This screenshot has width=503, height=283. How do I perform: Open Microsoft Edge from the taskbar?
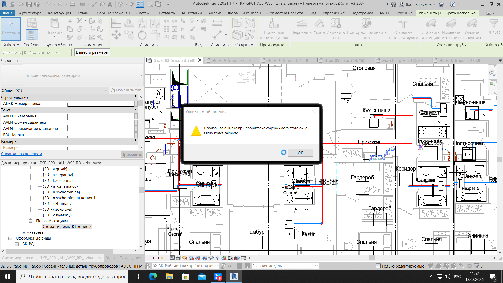point(153,276)
